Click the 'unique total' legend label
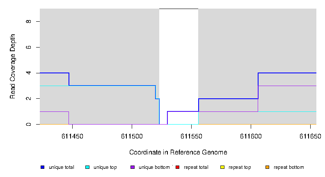The image size is (325, 177). 62,167
